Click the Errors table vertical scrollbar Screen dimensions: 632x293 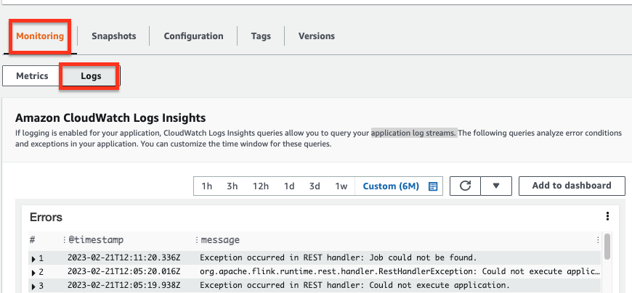click(607, 247)
